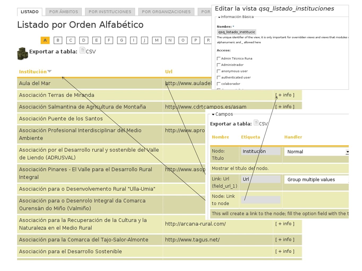Click Asociación Profesional Interdisciplinar del Medio Ambiente
This screenshot has height=271, width=362.
pos(80,134)
